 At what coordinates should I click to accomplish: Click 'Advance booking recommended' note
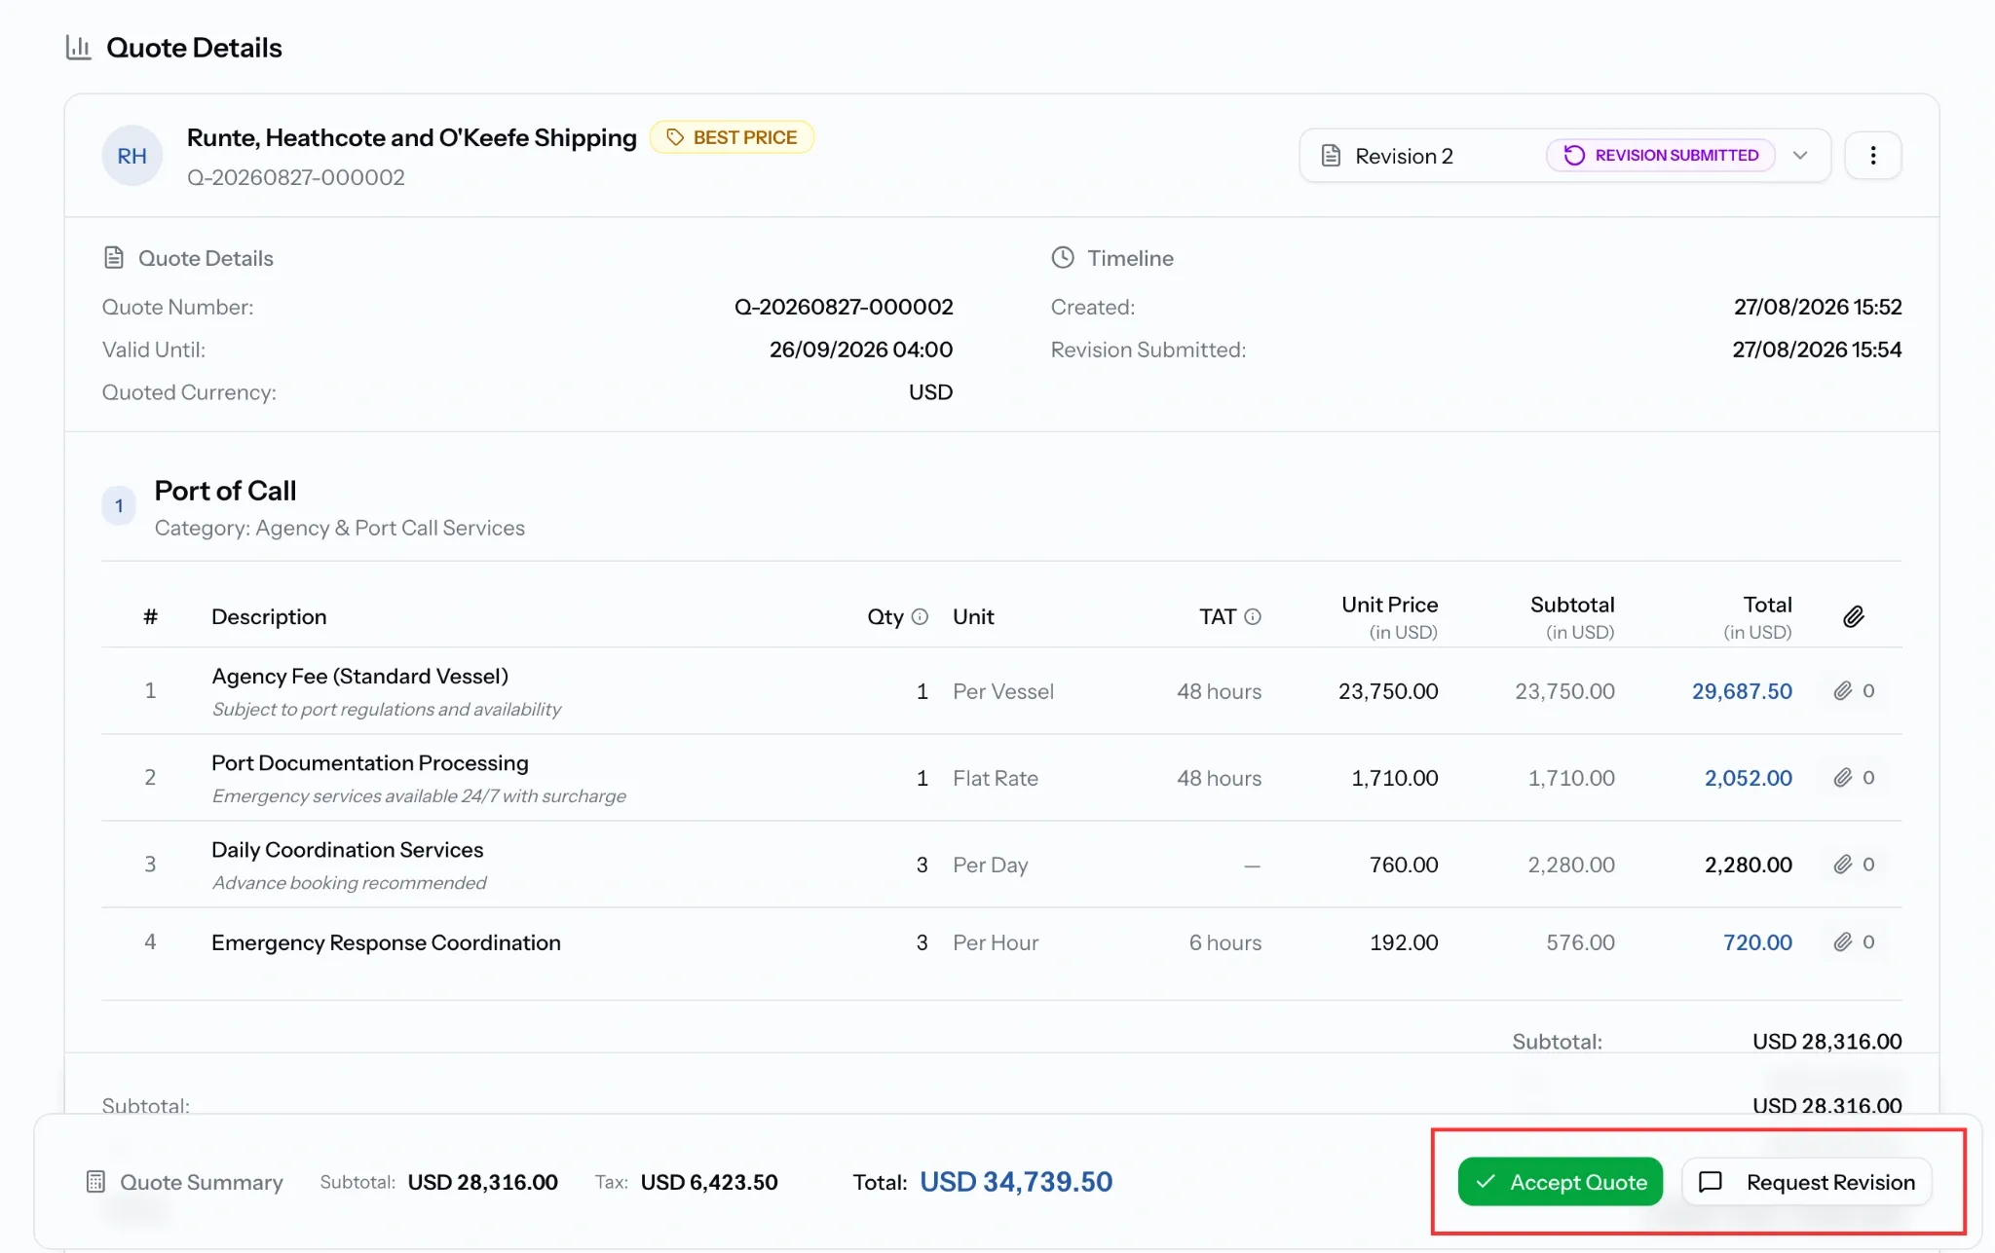tap(350, 883)
